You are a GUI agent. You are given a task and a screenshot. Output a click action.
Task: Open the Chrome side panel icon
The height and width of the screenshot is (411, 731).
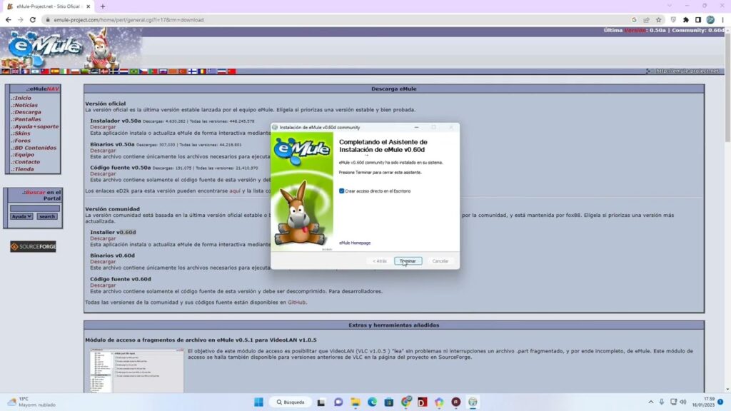[698, 20]
